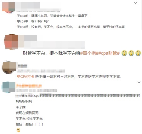Click the third crying emoji
The width and height of the screenshot is (142, 134).
[138, 53]
